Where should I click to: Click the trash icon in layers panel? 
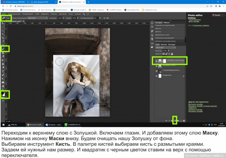click(184, 120)
